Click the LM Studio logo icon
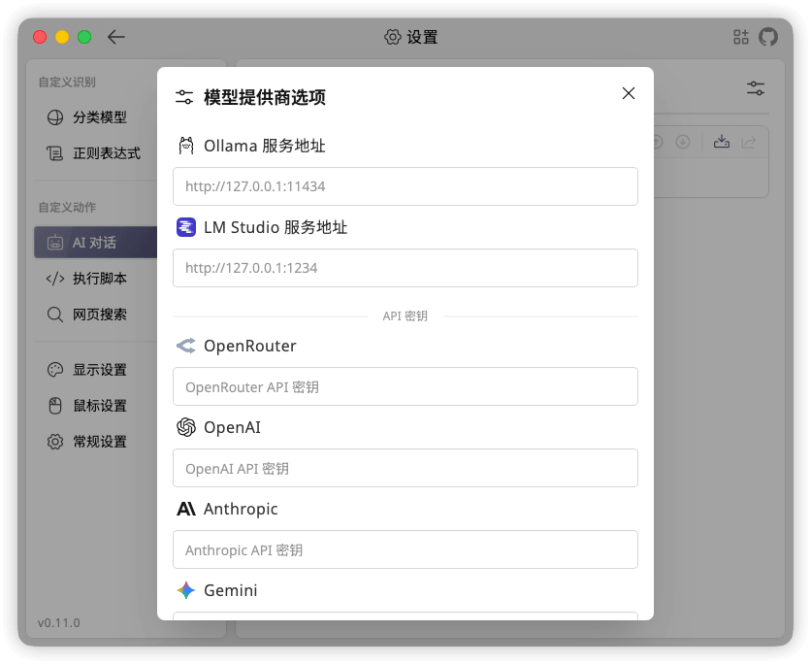The image size is (811, 664). pyautogui.click(x=186, y=227)
